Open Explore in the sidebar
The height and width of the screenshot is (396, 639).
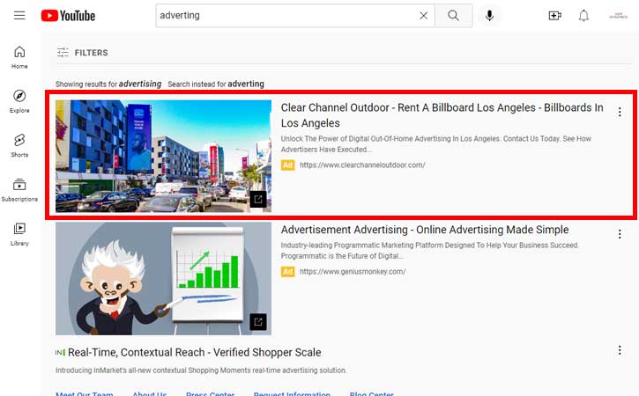click(x=19, y=101)
